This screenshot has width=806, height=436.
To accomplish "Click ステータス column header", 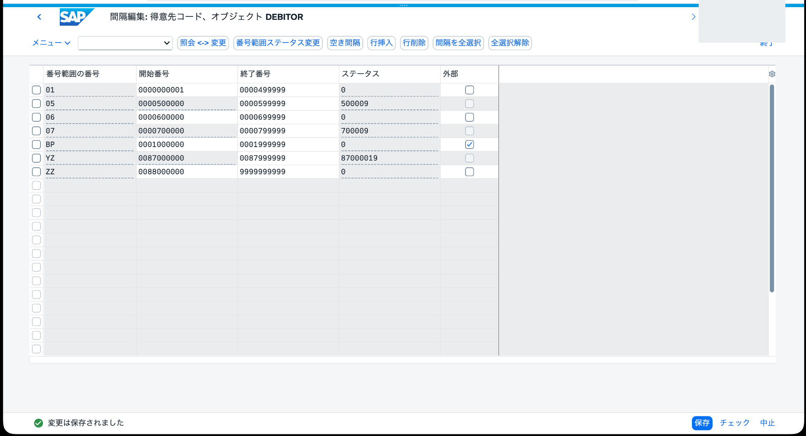I will point(389,74).
